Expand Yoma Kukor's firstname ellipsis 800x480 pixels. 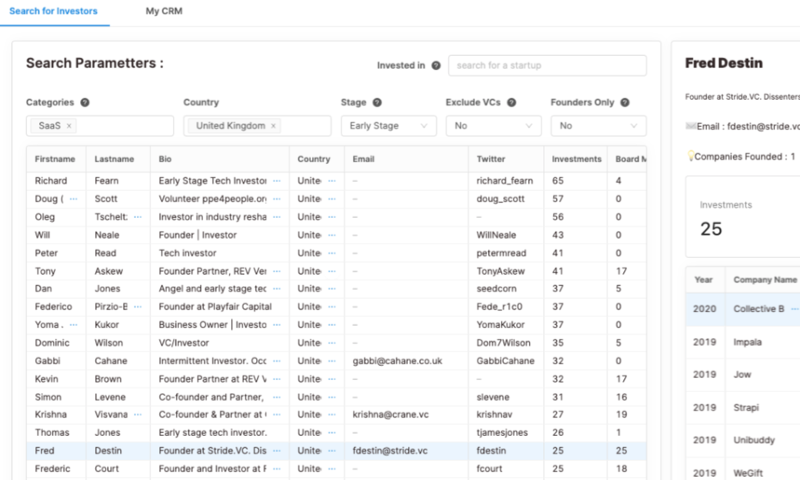pos(74,324)
